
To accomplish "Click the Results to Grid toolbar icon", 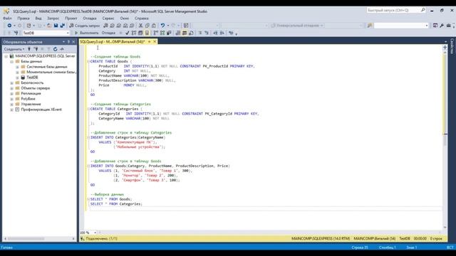I will pyautogui.click(x=185, y=33).
